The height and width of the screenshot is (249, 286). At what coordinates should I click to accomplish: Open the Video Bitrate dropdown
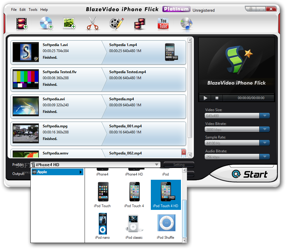(265, 129)
